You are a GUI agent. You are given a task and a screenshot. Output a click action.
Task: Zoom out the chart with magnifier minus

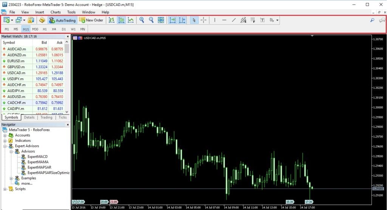pos(151,20)
